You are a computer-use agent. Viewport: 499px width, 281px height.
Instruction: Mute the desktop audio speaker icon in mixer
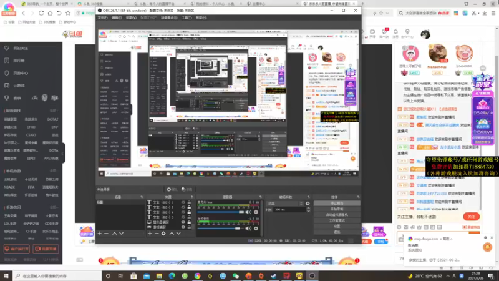coord(248,229)
